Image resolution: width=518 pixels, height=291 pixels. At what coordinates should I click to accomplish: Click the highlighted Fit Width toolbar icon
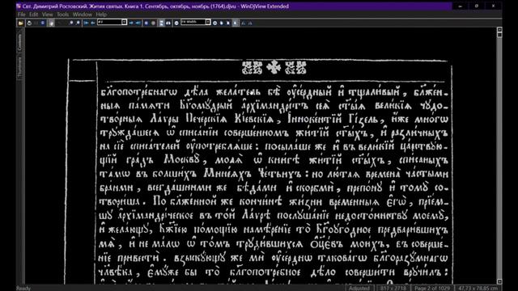tap(235, 23)
